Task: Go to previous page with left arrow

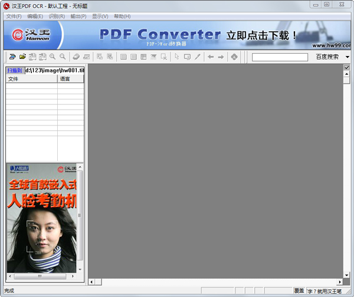Action: [211, 57]
